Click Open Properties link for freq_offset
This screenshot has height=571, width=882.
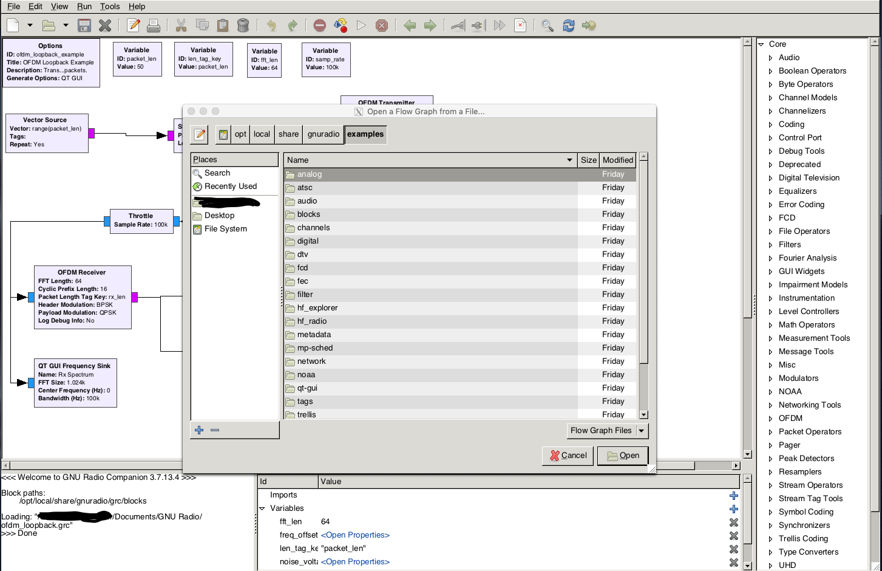(x=355, y=535)
